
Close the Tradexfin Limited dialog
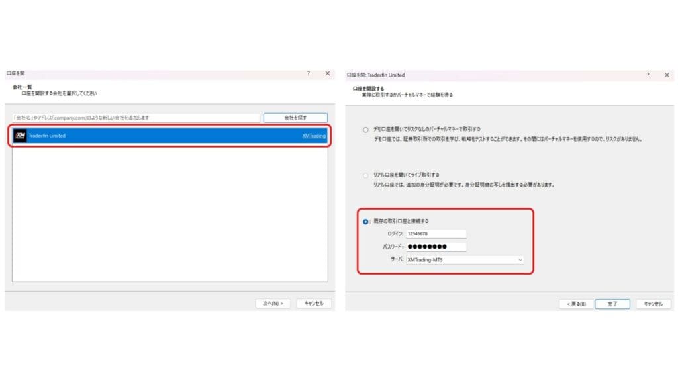(x=667, y=75)
